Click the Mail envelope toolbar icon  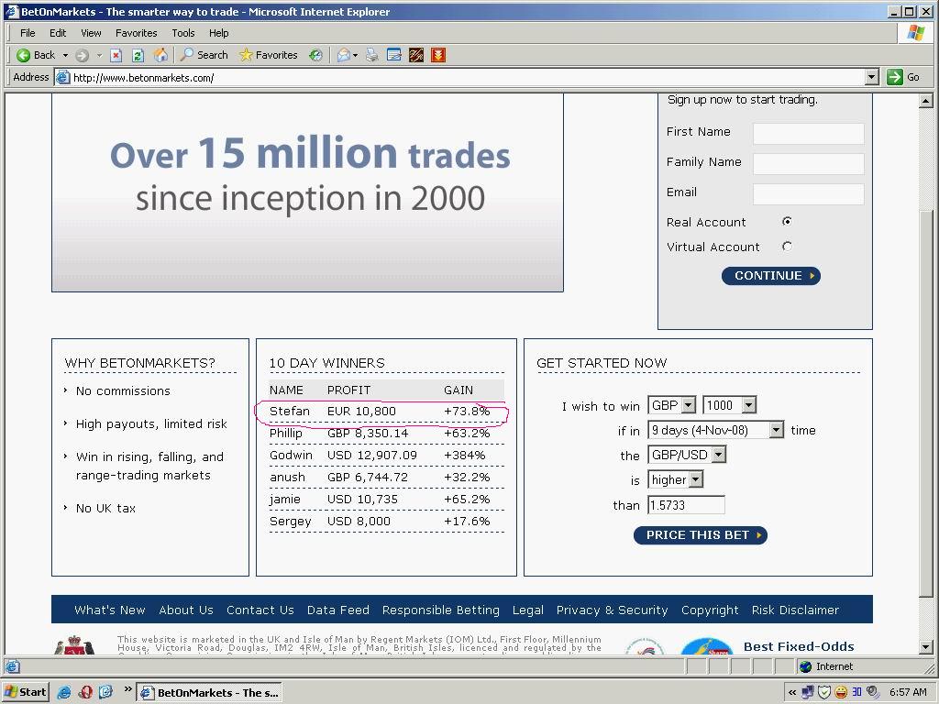click(343, 55)
